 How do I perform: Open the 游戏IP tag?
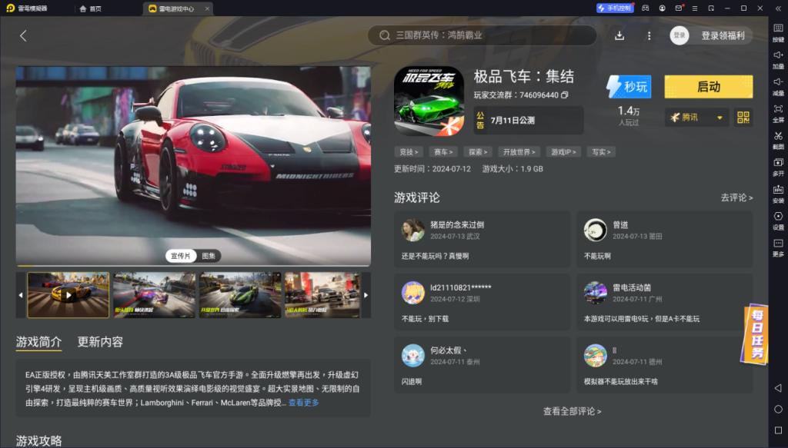[563, 152]
